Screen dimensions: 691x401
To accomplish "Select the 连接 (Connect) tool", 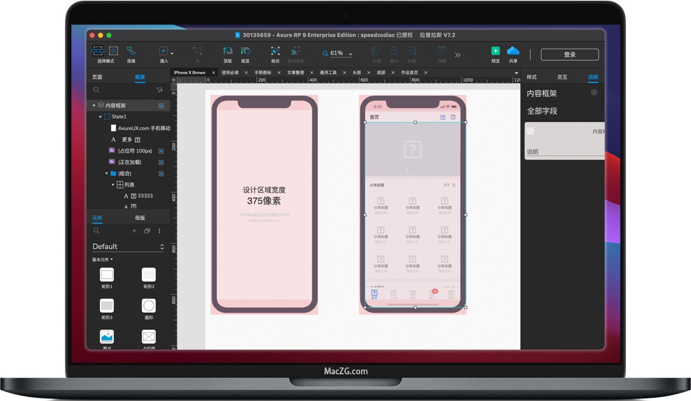I will (x=131, y=51).
